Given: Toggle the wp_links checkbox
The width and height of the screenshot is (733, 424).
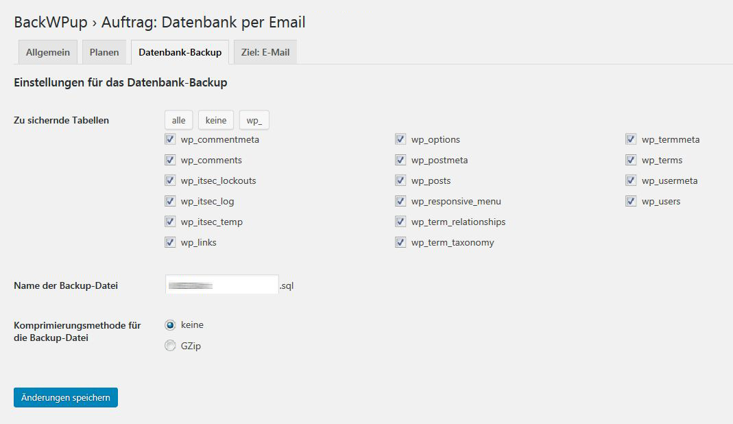Looking at the screenshot, I should click(170, 242).
